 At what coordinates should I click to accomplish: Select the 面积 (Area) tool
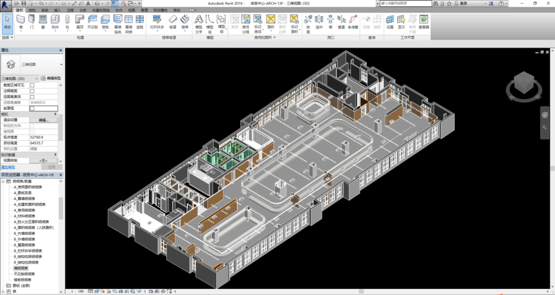271,22
